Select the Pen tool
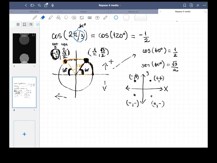 tap(35, 18)
